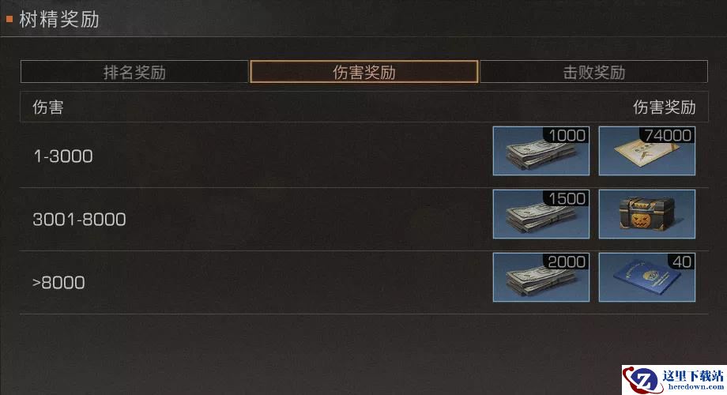Screen dimensions: 727x395
Task: Select the 2000 cash reward icon
Action: 541,277
